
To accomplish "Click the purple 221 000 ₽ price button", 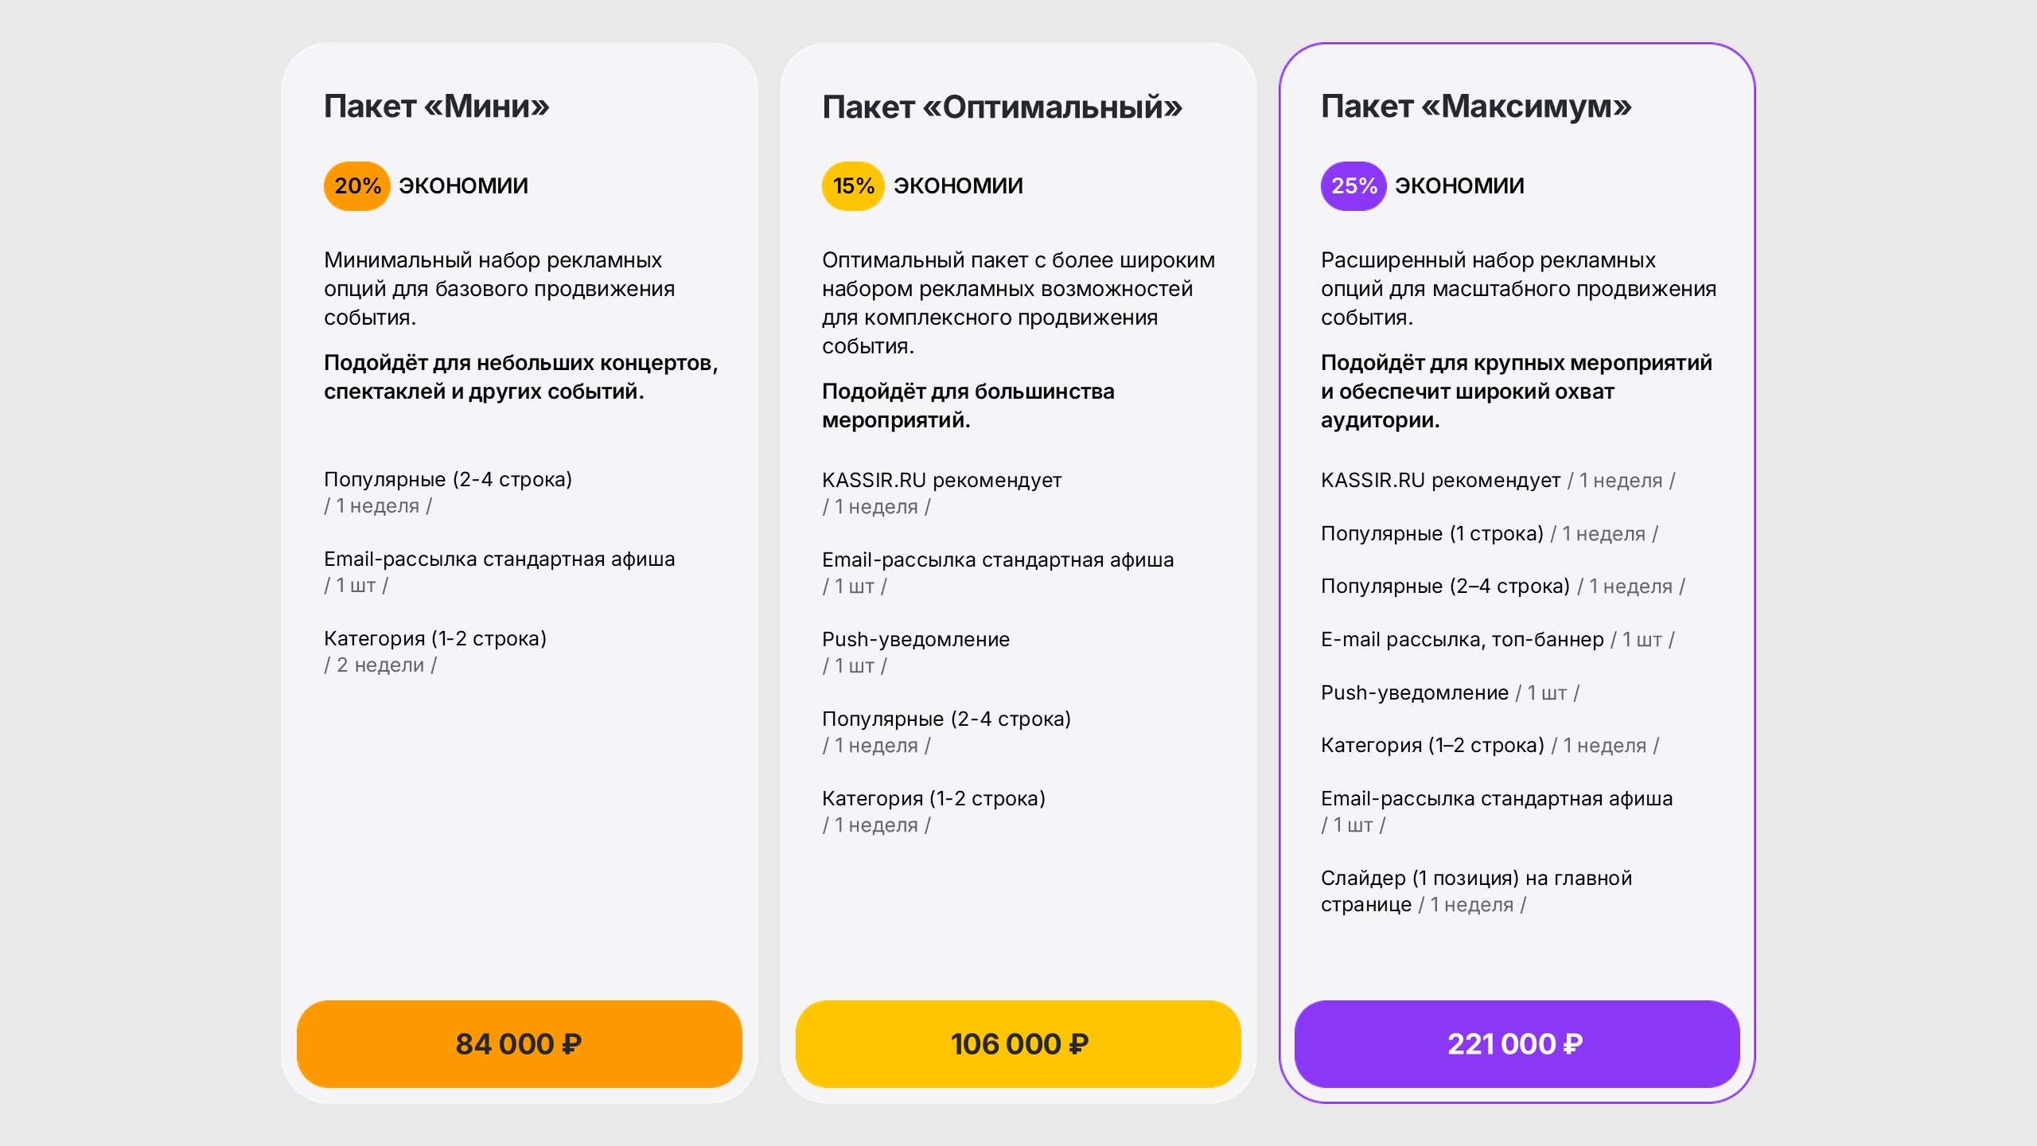I will point(1517,1043).
